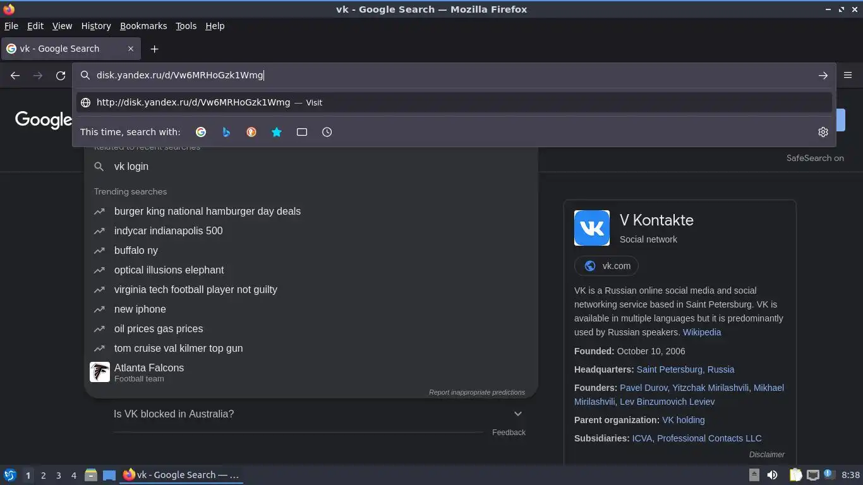The height and width of the screenshot is (485, 863).
Task: Open the Firefox hamburger menu
Action: tap(848, 75)
